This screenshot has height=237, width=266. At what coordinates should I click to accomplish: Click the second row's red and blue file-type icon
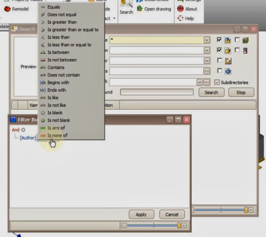point(245,51)
